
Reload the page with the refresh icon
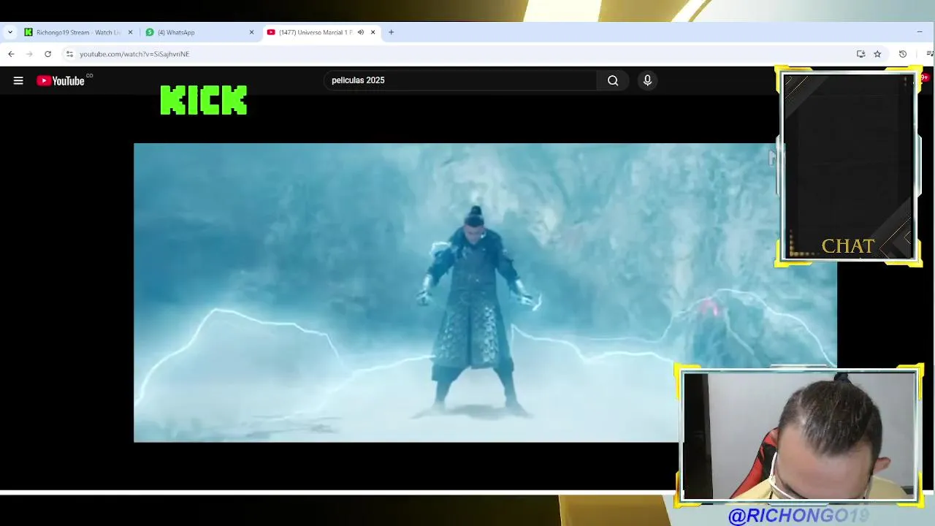[48, 54]
